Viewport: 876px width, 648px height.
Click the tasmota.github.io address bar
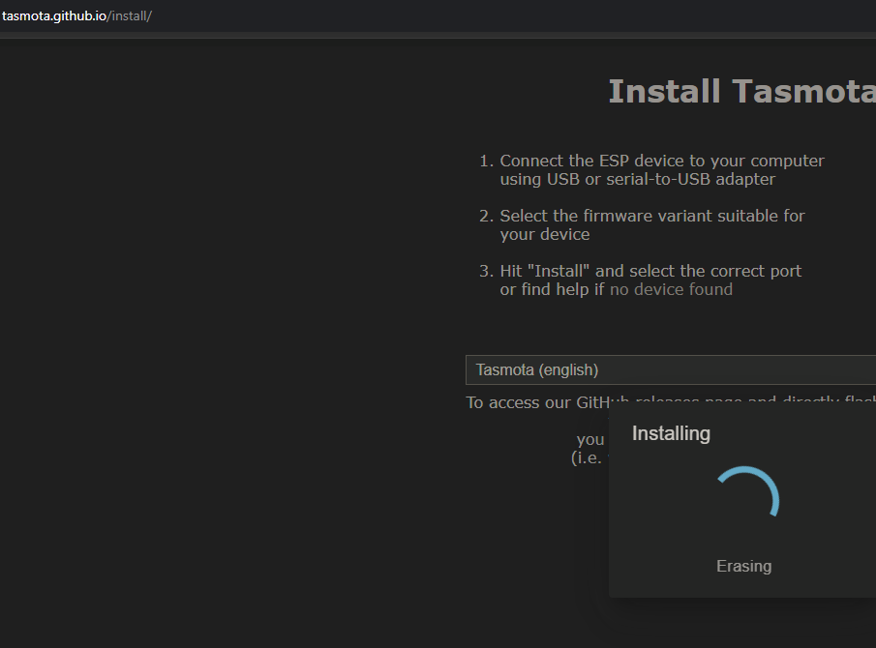(77, 16)
